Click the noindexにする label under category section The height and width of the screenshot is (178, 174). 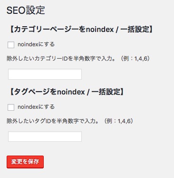coord(36,44)
